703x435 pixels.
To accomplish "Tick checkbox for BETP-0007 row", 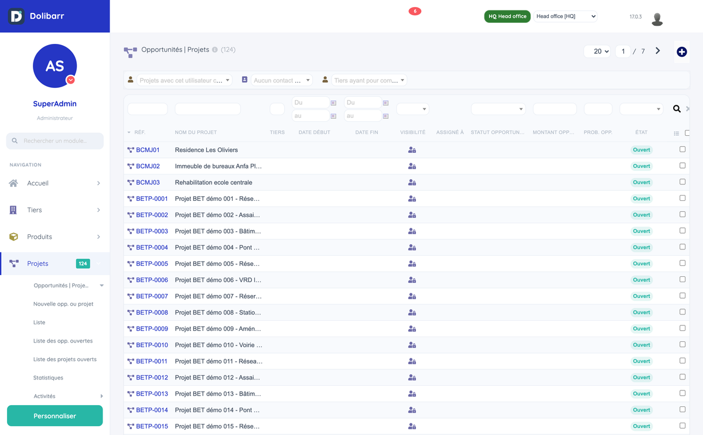I will [x=682, y=296].
